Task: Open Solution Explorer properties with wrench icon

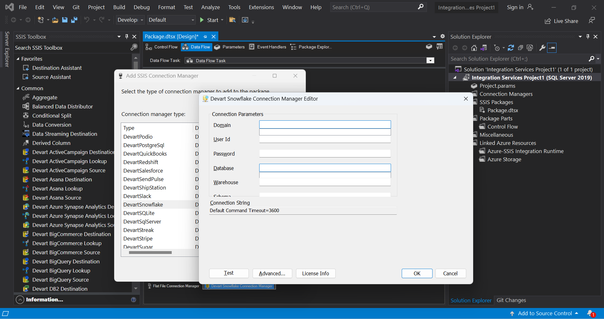Action: (x=542, y=47)
